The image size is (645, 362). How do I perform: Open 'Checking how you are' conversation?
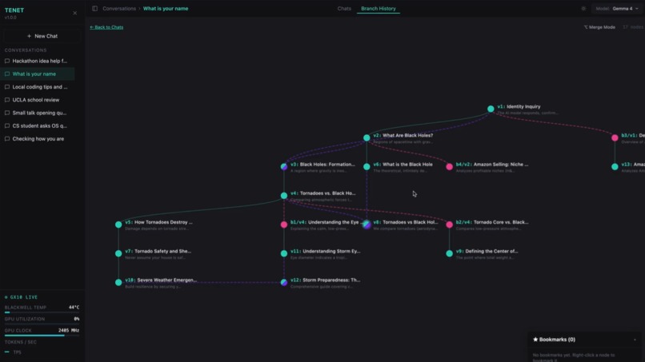37,139
